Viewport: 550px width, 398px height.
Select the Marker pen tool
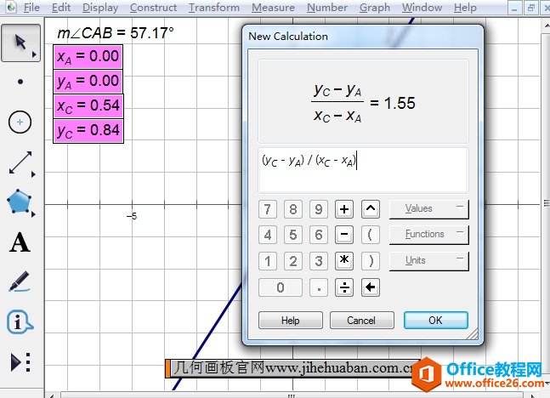20,281
